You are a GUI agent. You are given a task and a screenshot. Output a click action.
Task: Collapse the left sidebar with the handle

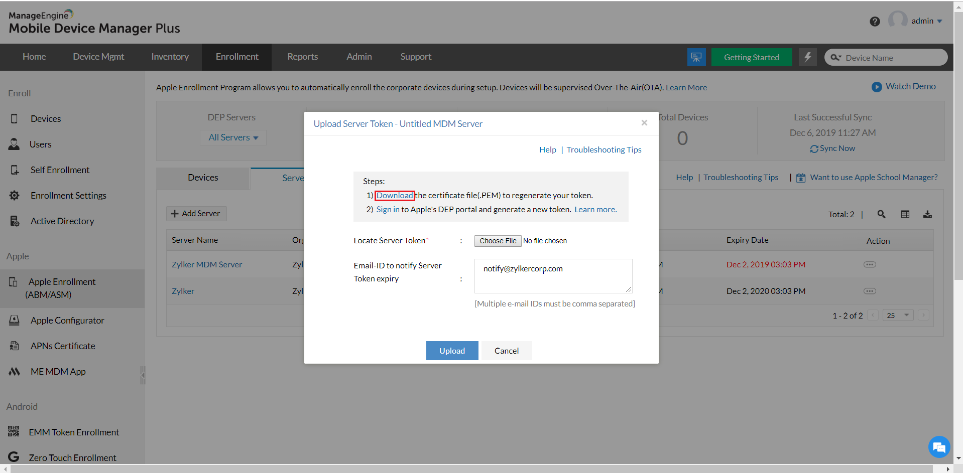click(x=143, y=375)
